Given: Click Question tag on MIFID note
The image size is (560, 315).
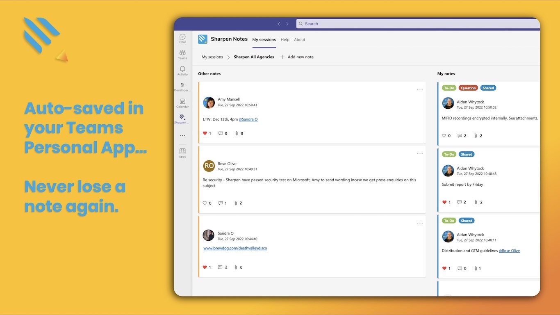Looking at the screenshot, I should coord(468,88).
